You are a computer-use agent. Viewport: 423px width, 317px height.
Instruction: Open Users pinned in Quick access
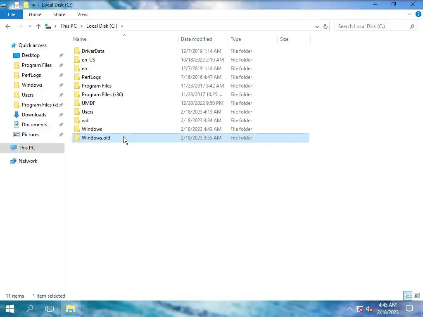click(28, 95)
